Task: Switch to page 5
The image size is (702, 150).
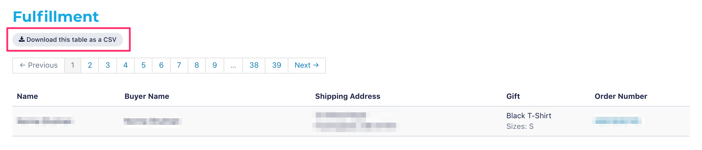Action: point(143,65)
